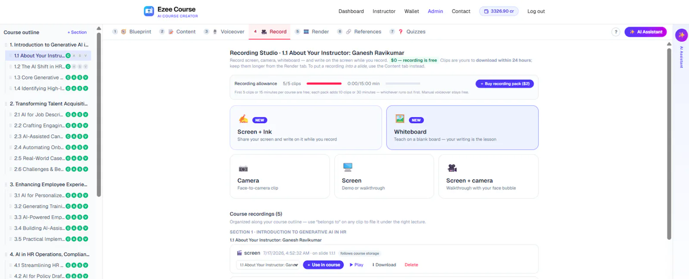Viewport: 689px width, 279px height.
Task: Select the Whiteboard recording mode
Action: coord(462,127)
